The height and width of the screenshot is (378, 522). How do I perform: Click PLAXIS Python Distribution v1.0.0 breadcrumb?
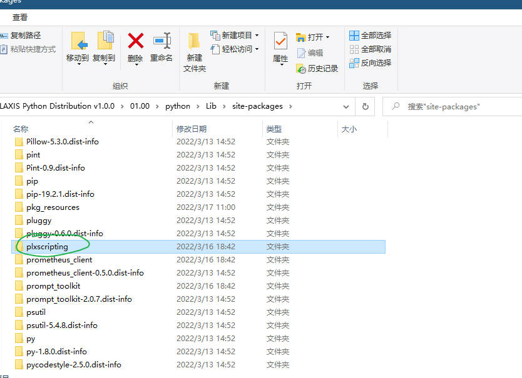[x=57, y=106]
